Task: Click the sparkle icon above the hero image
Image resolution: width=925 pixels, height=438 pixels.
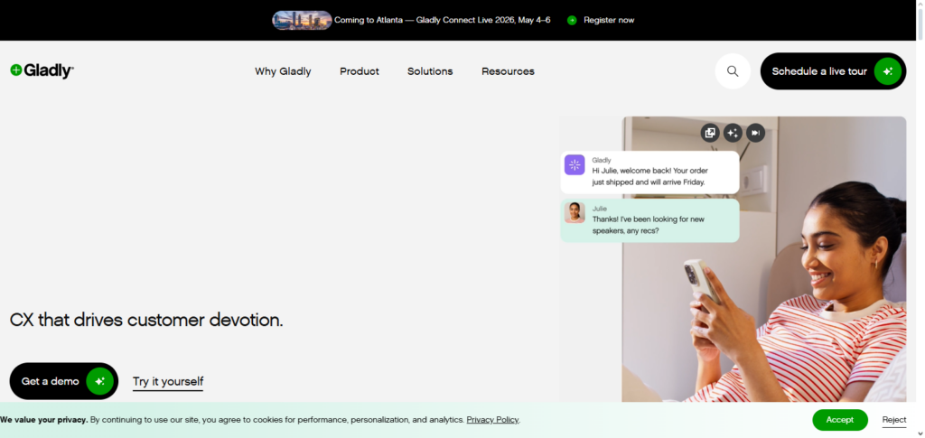Action: click(x=733, y=133)
